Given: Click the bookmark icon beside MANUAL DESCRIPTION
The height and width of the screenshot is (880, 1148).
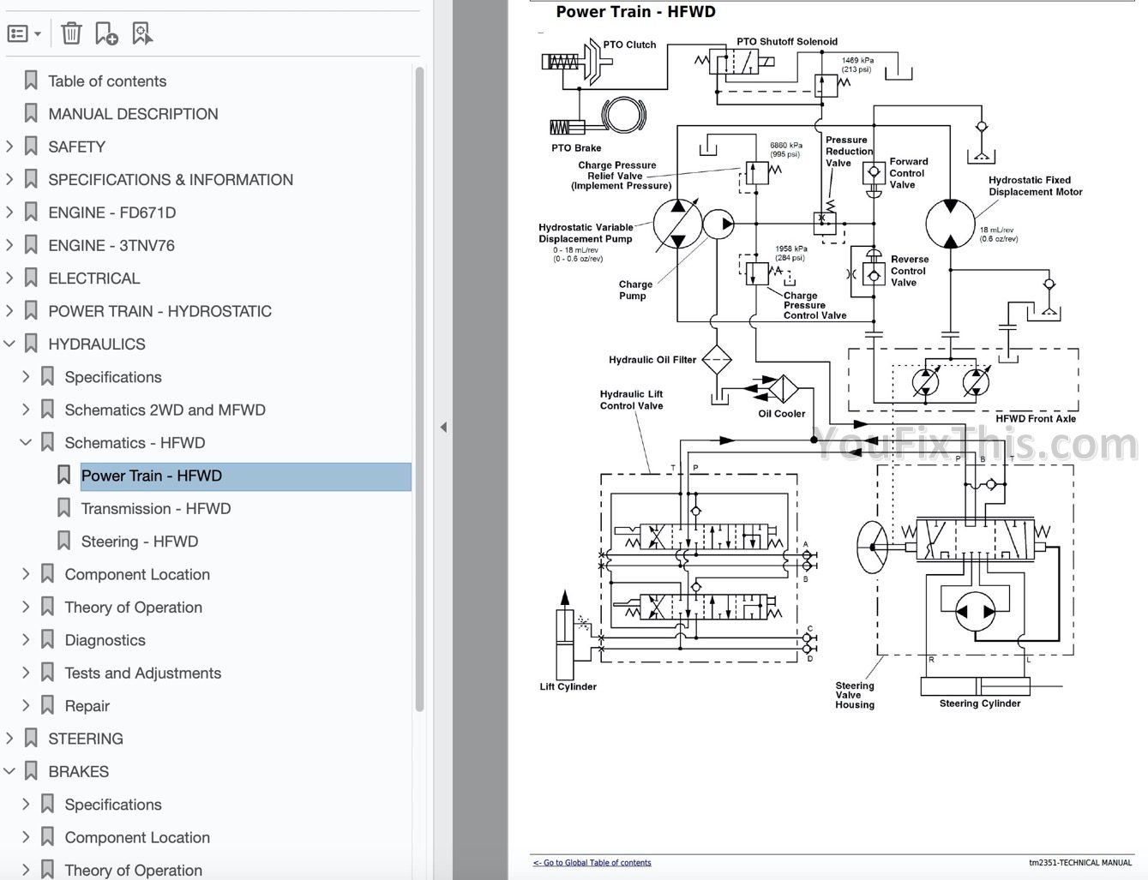Looking at the screenshot, I should (x=31, y=112).
